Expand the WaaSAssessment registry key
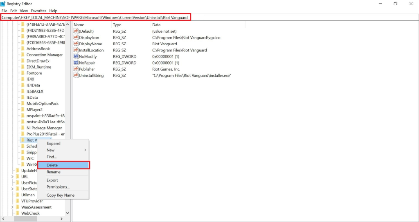This screenshot has height=222, width=419. 12,207
